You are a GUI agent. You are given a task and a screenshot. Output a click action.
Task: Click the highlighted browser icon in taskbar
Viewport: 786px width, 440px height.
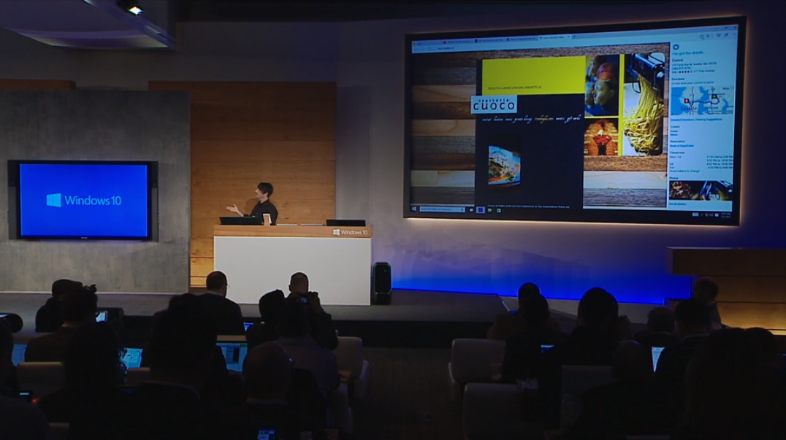[480, 210]
